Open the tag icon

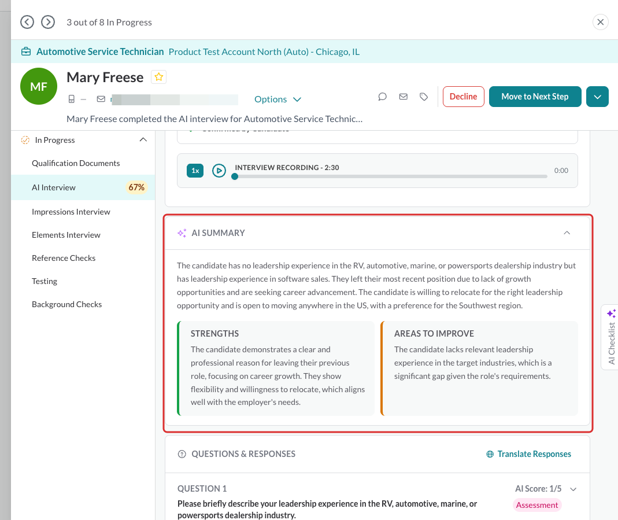[424, 97]
